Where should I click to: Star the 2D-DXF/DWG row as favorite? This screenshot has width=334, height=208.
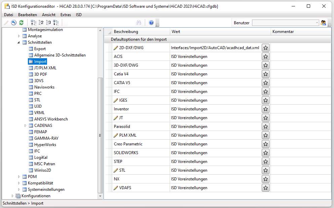coord(266,48)
